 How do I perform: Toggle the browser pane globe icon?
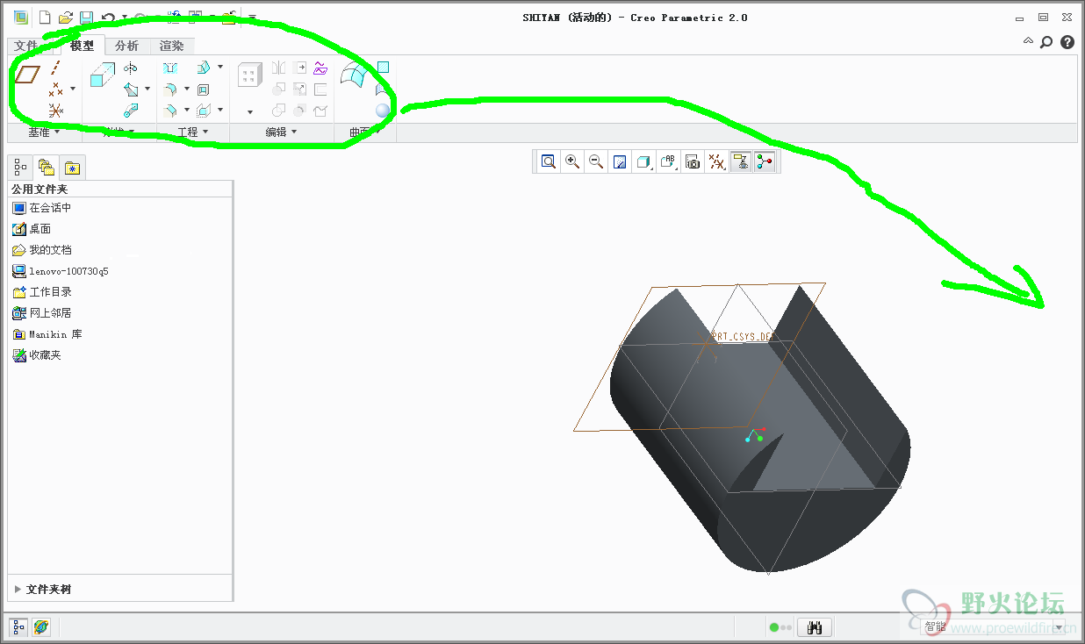(41, 627)
